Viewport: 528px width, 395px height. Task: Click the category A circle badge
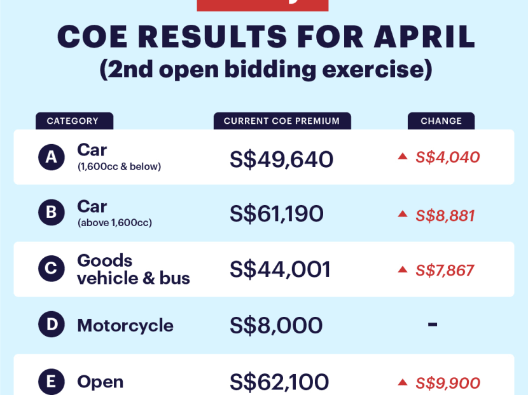[51, 157]
